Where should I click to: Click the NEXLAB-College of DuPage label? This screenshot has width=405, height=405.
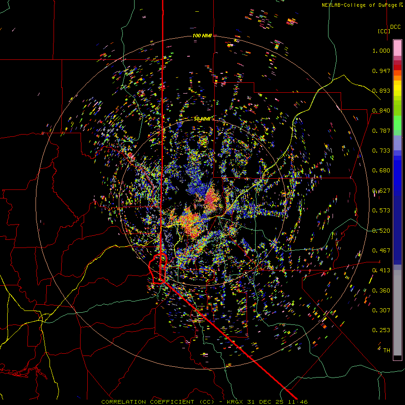coord(359,5)
